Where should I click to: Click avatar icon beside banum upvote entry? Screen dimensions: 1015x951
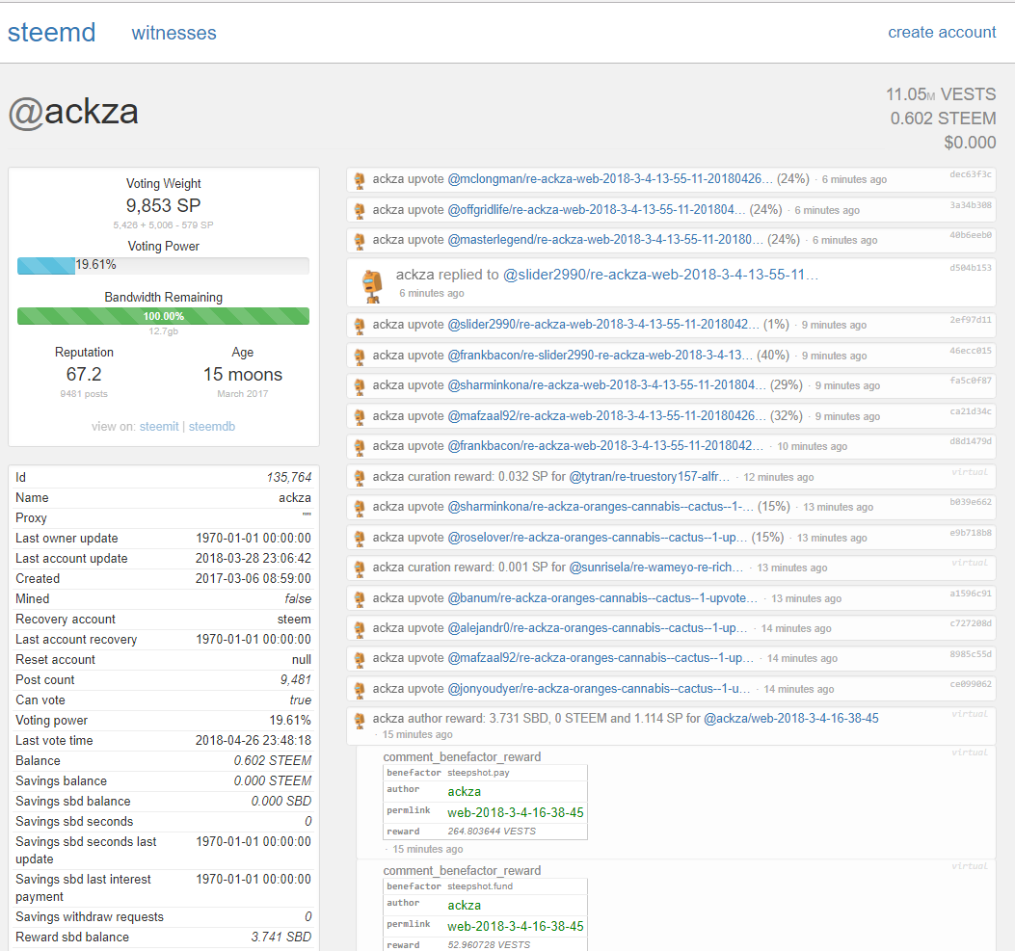360,599
